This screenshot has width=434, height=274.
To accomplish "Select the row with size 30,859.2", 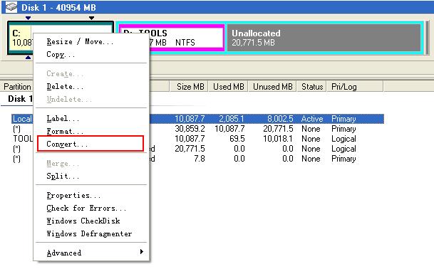I will 197,129.
